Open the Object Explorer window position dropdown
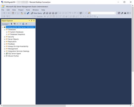 click(29, 21)
